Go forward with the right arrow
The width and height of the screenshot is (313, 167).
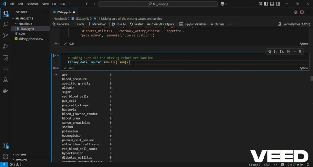pos(93,4)
